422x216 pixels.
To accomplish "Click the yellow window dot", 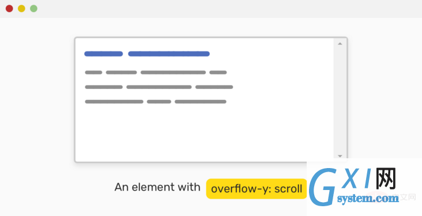I will 21,9.
